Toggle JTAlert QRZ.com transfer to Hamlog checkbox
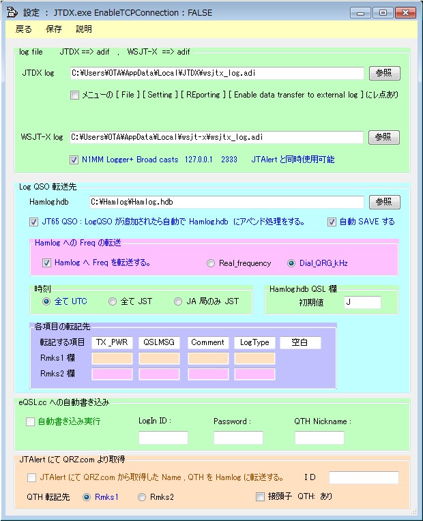This screenshot has height=521, width=423. [x=31, y=478]
